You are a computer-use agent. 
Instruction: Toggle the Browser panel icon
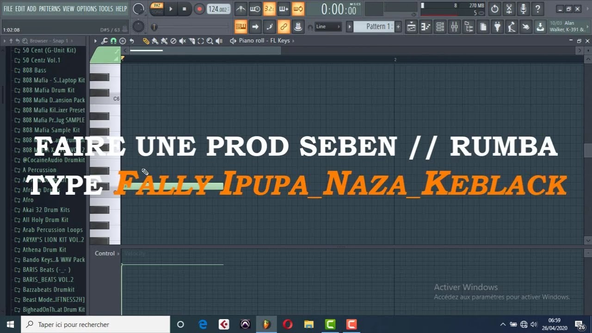pos(469,27)
